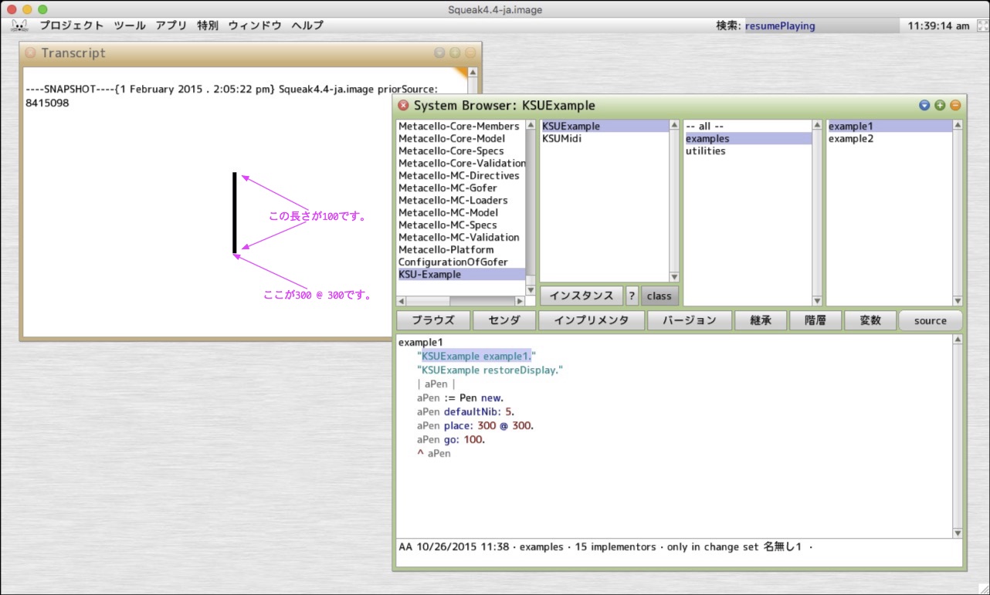
Task: Select the KSUMidi class
Action: click(604, 139)
